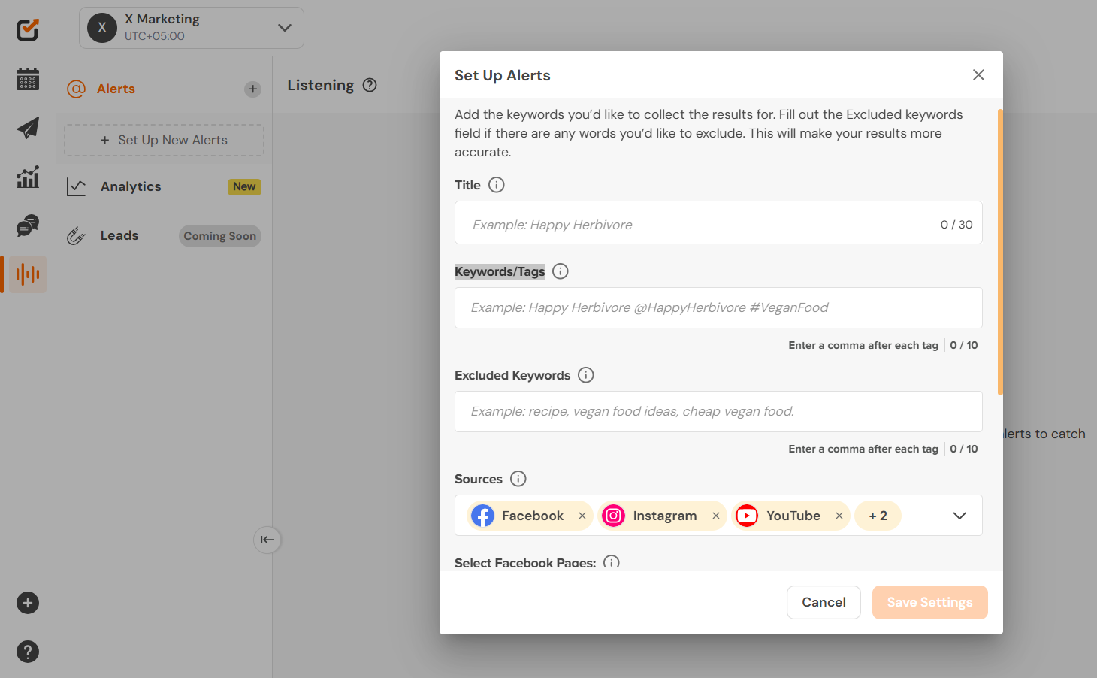Show the Keywords/Tags info icon

click(561, 271)
